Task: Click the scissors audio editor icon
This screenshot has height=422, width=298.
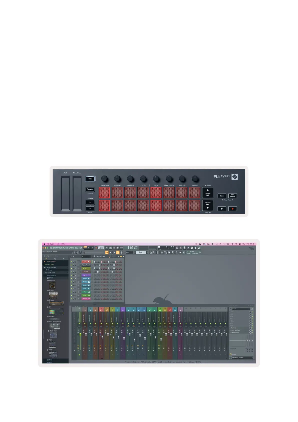Action: coord(181,248)
